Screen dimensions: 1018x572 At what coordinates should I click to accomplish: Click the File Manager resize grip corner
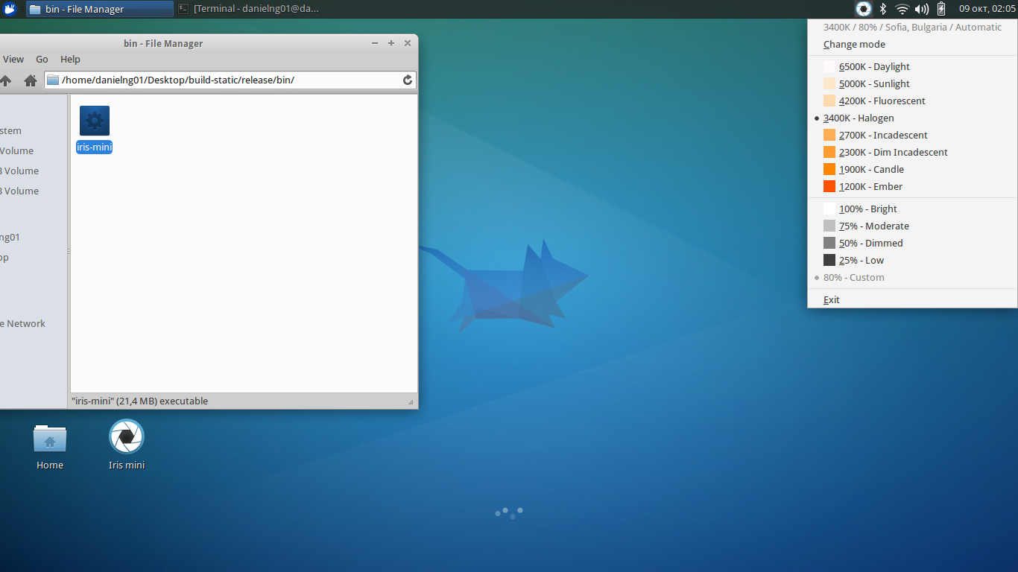[x=411, y=402]
